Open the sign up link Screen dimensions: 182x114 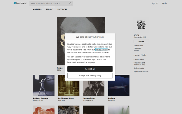click(155, 3)
